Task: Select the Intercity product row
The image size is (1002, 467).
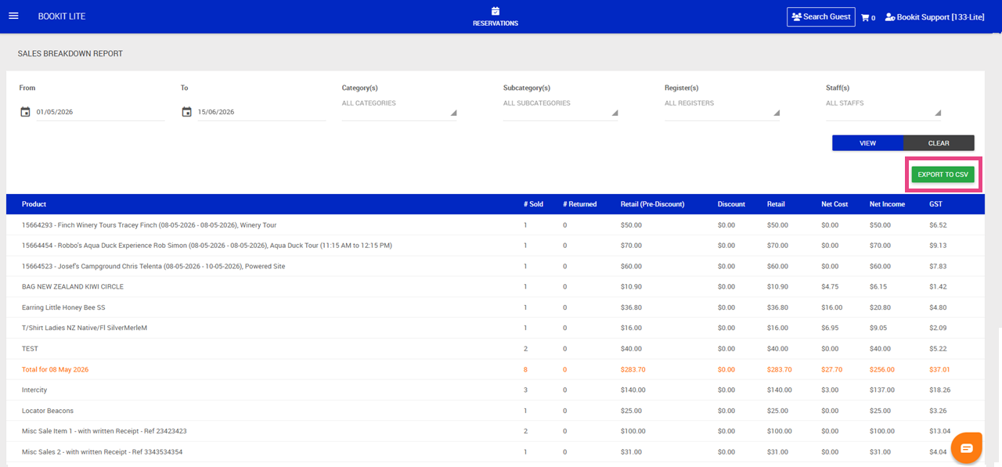Action: click(495, 390)
